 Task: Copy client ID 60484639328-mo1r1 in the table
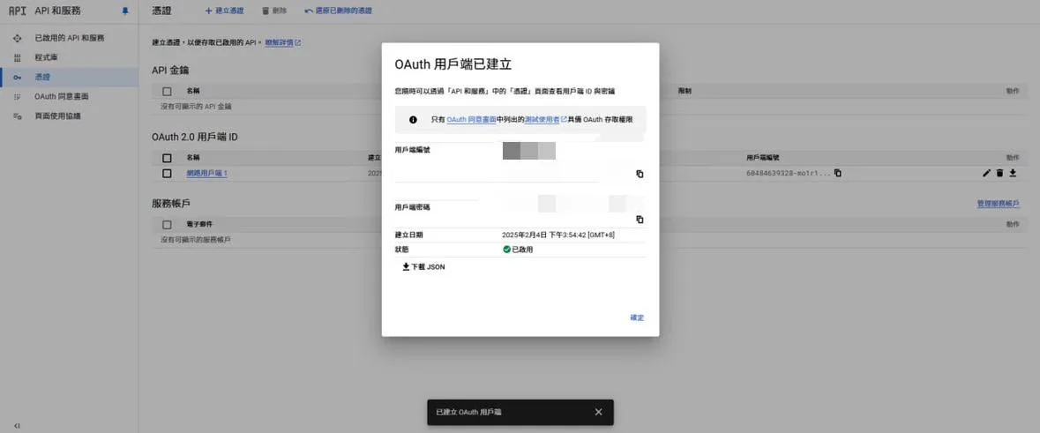click(x=838, y=173)
